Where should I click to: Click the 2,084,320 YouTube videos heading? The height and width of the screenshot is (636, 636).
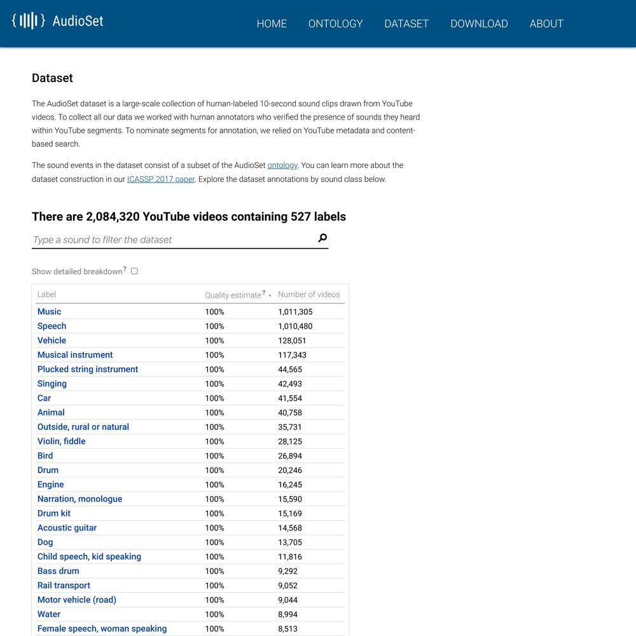189,217
